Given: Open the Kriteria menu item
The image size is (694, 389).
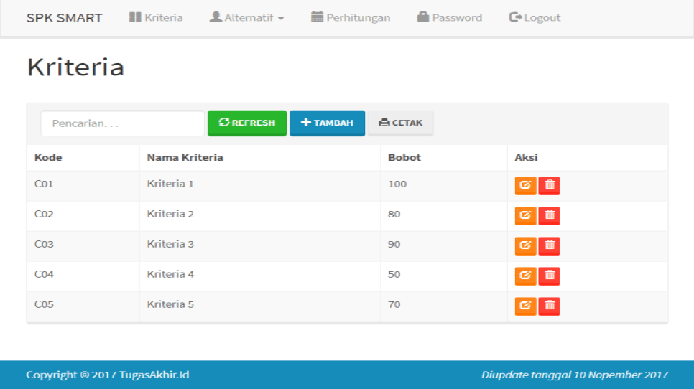Looking at the screenshot, I should [156, 18].
